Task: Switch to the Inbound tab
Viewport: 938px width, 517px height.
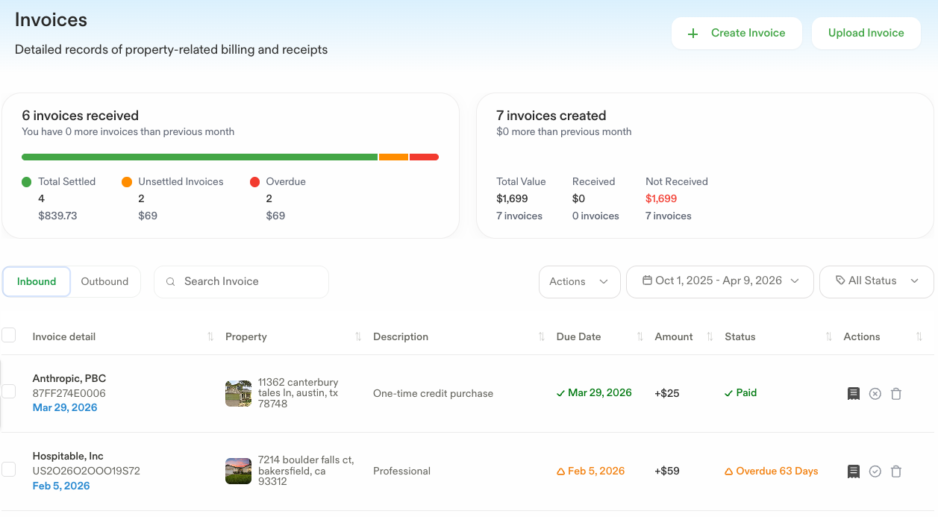Action: pos(37,282)
